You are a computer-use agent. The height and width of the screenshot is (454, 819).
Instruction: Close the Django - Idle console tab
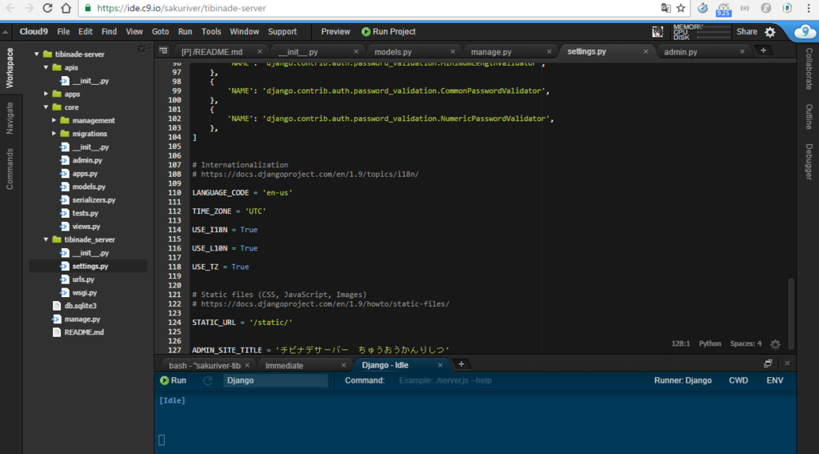[441, 365]
